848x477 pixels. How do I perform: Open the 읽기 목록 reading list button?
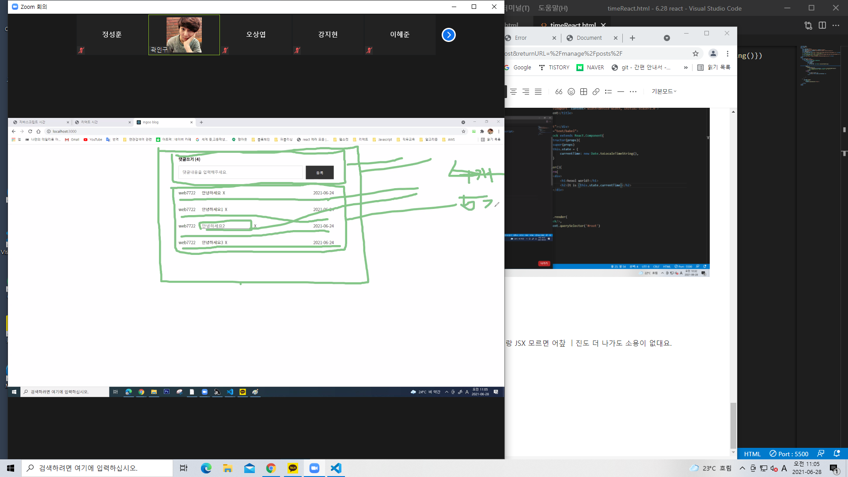tap(714, 68)
